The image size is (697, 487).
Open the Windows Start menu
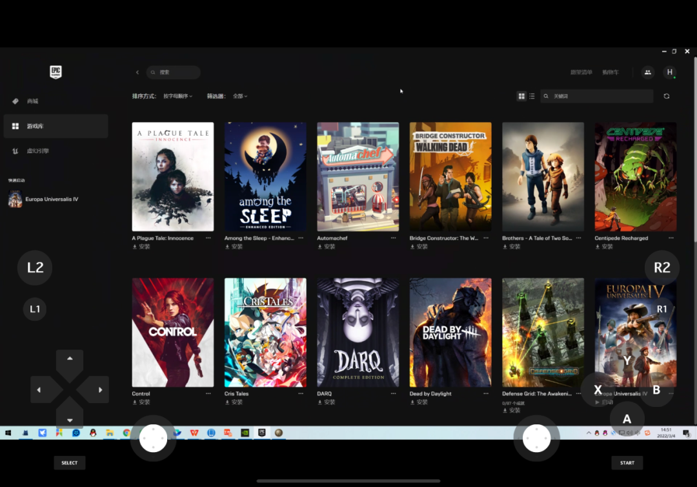(x=8, y=433)
